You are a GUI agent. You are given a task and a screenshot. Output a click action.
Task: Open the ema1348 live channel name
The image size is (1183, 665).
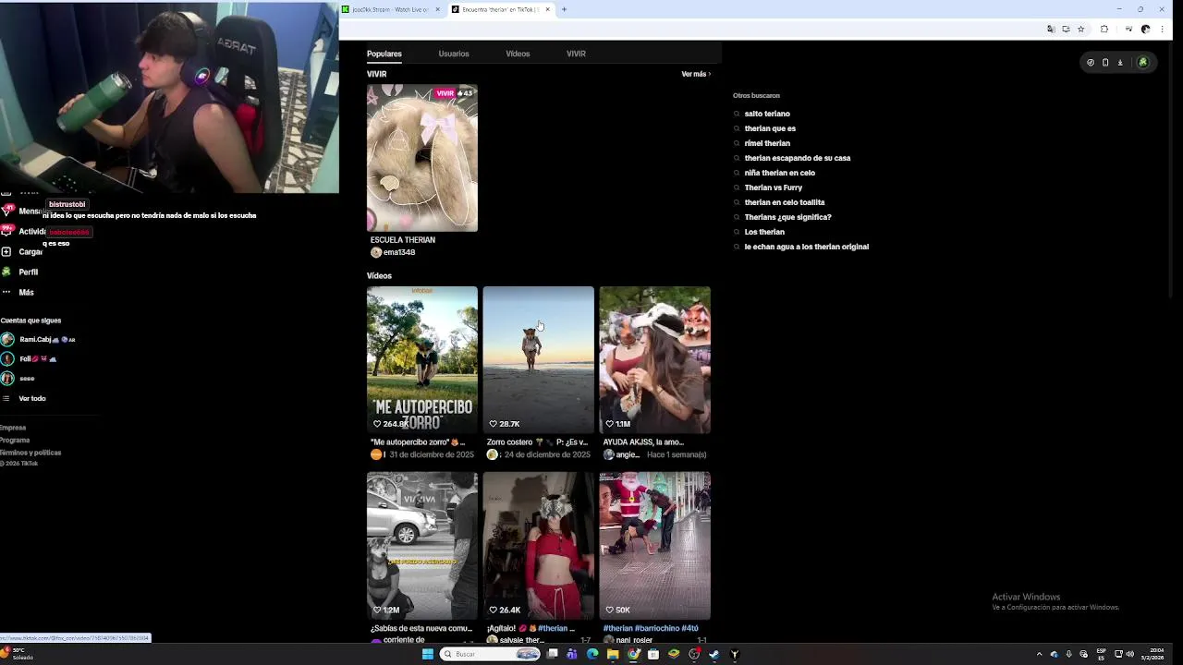pyautogui.click(x=399, y=252)
